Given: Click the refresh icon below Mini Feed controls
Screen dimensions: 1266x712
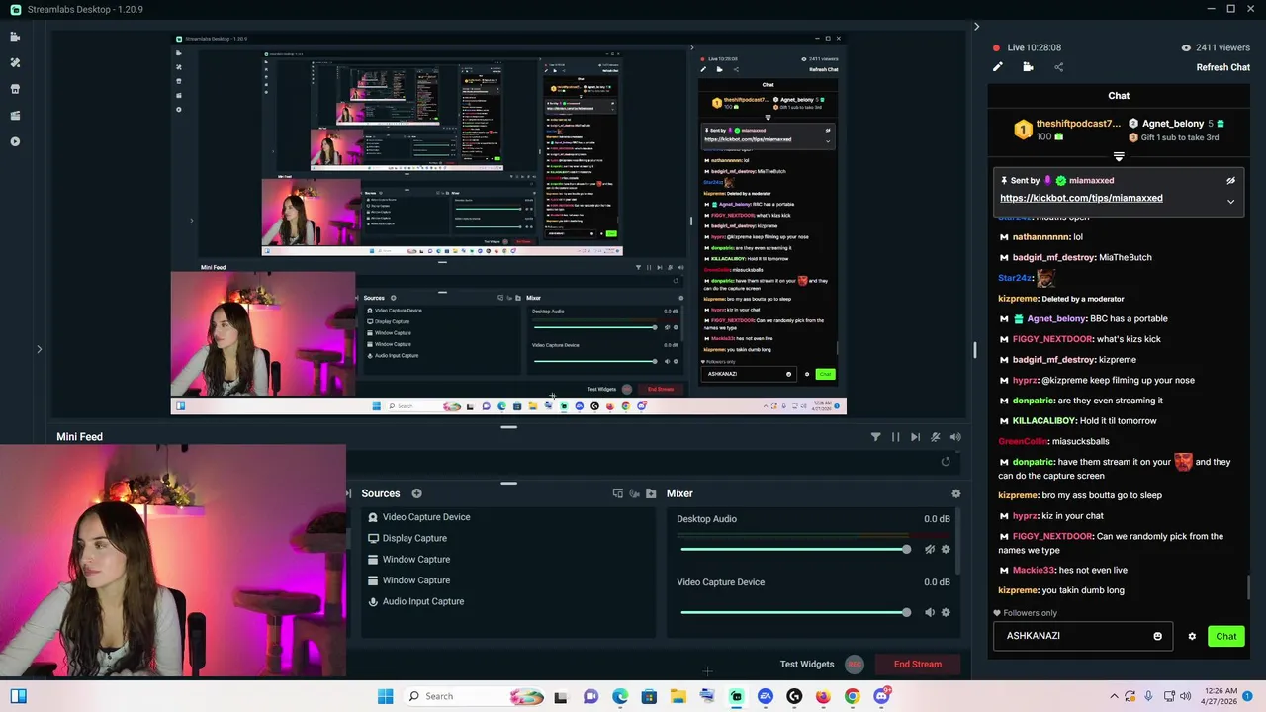Looking at the screenshot, I should (x=946, y=462).
